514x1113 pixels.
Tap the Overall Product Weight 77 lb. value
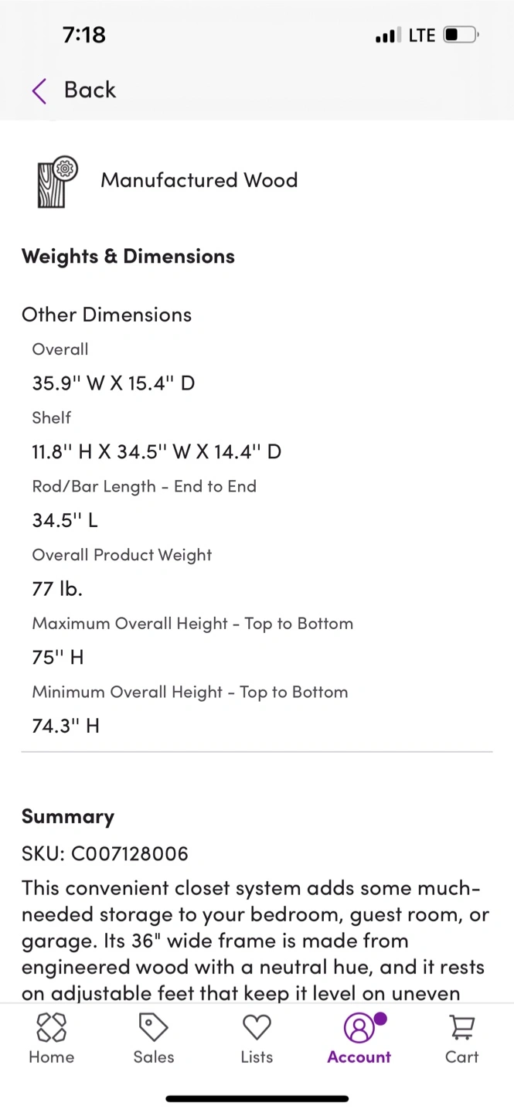click(x=57, y=588)
